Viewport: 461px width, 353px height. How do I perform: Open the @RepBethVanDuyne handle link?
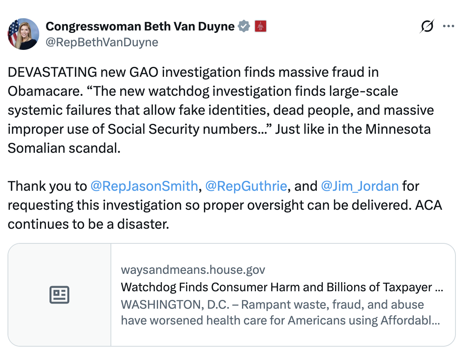(102, 42)
